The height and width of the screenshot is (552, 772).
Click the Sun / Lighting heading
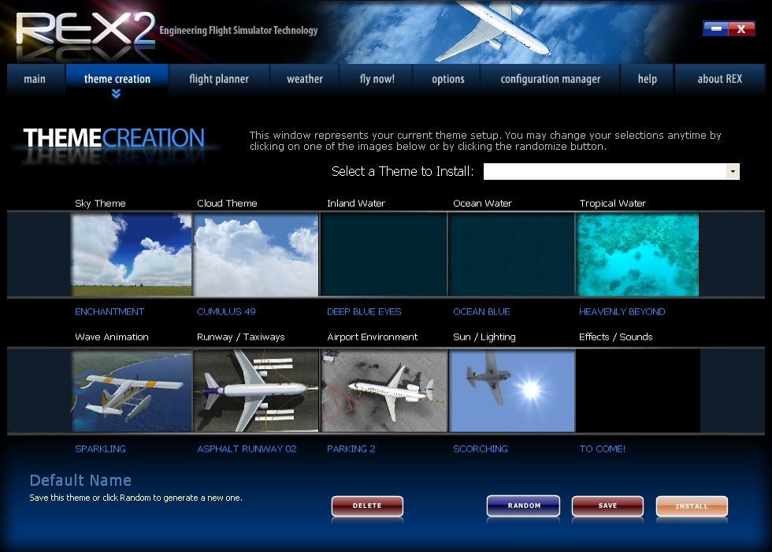click(484, 337)
